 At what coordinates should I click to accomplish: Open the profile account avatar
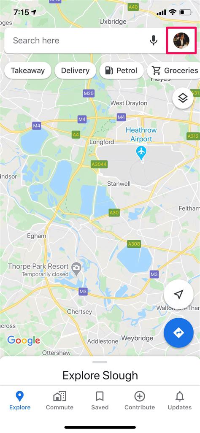tap(181, 41)
